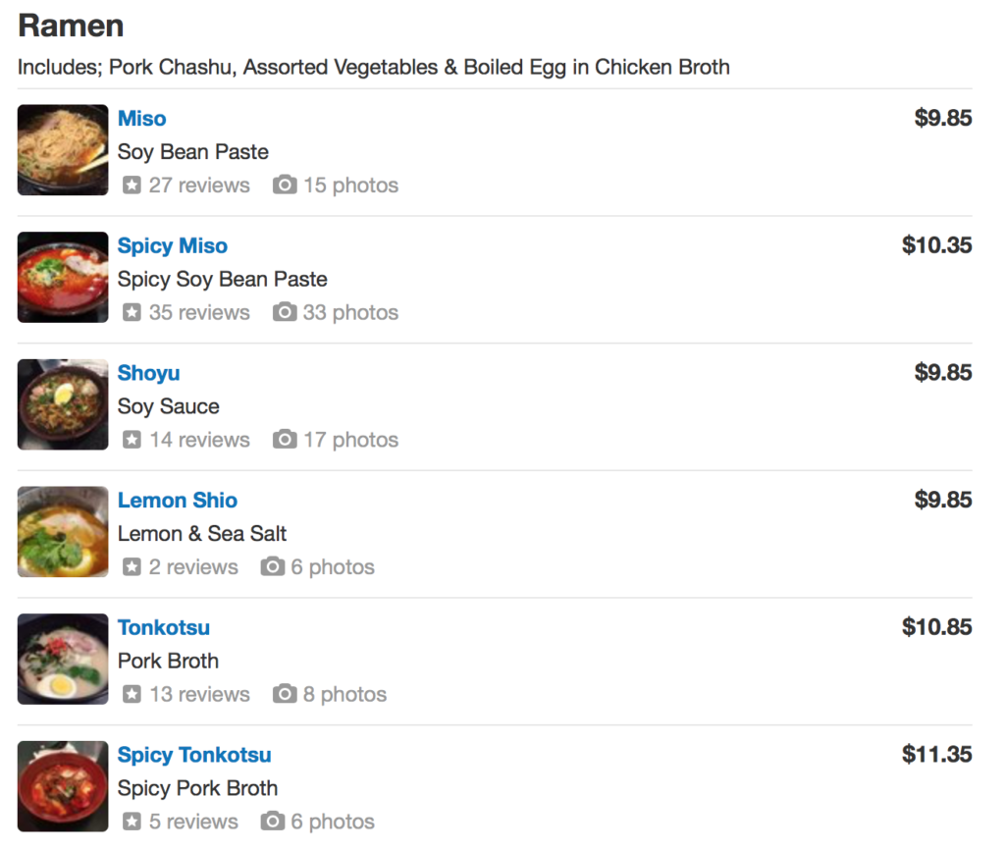The image size is (1005, 850).
Task: Click the Miso ramen thumbnail photo
Action: (63, 150)
